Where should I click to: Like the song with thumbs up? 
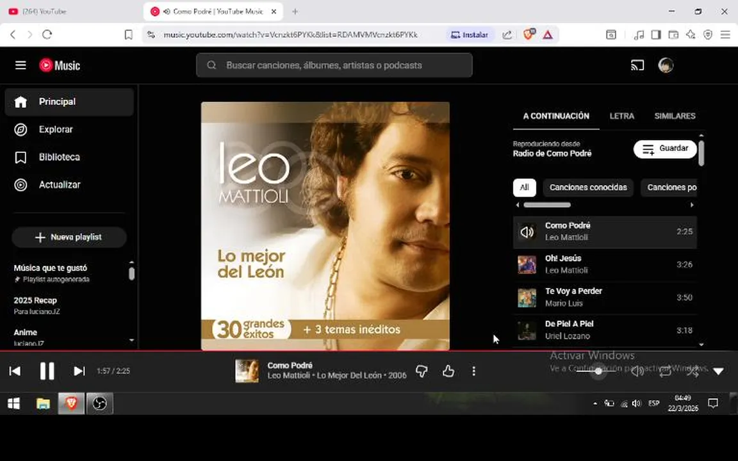(x=448, y=371)
